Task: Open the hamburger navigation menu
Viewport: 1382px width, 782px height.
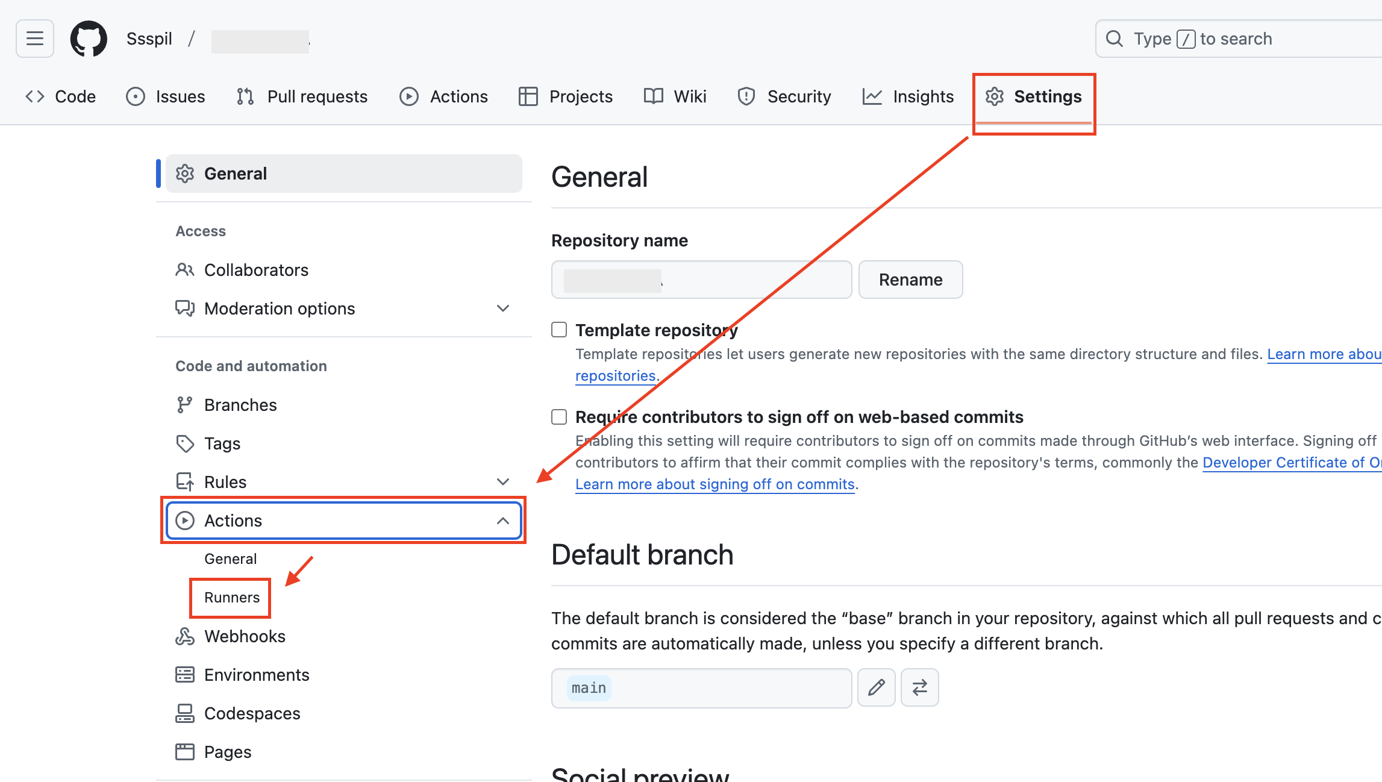Action: 35,39
